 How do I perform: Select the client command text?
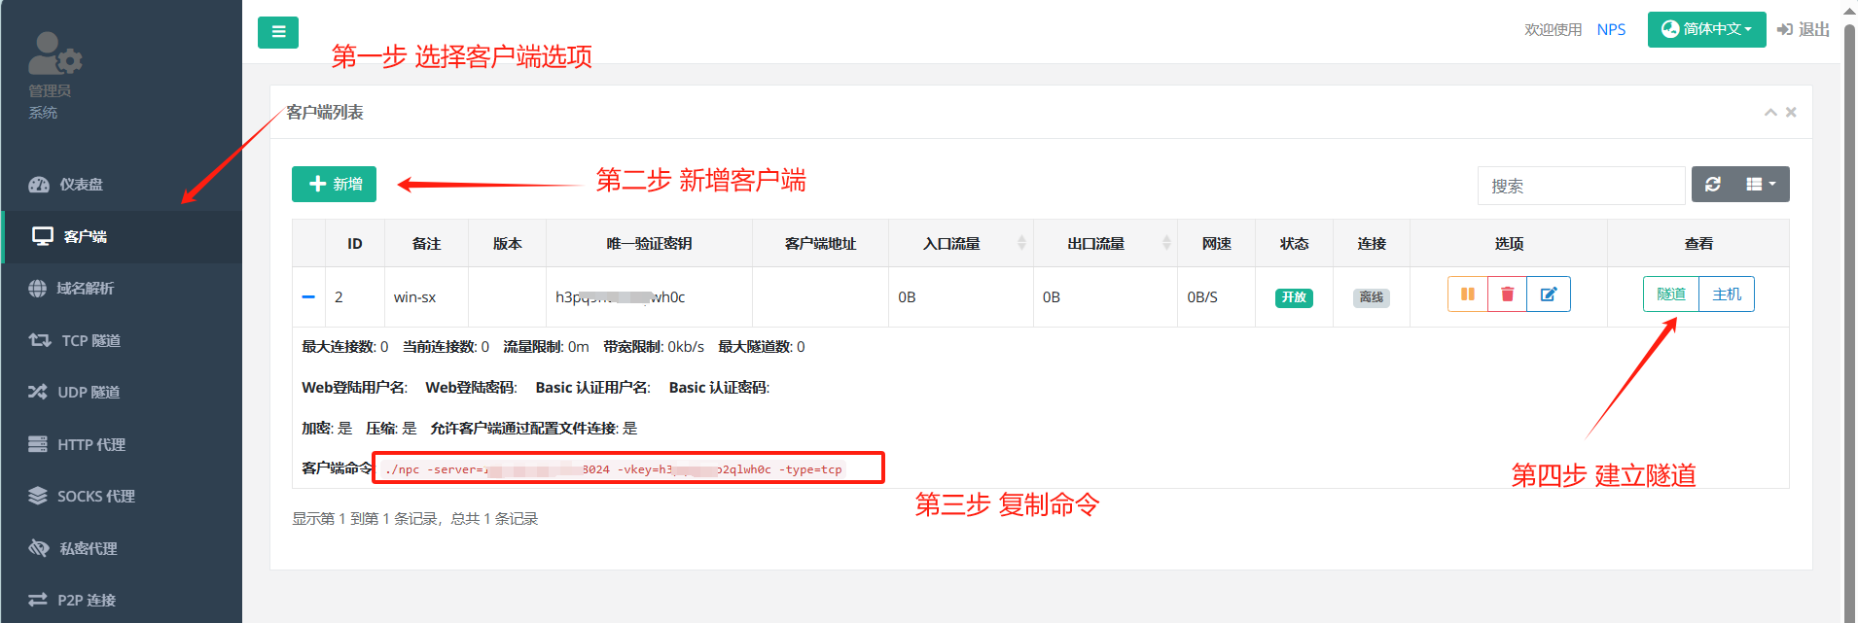(x=613, y=469)
